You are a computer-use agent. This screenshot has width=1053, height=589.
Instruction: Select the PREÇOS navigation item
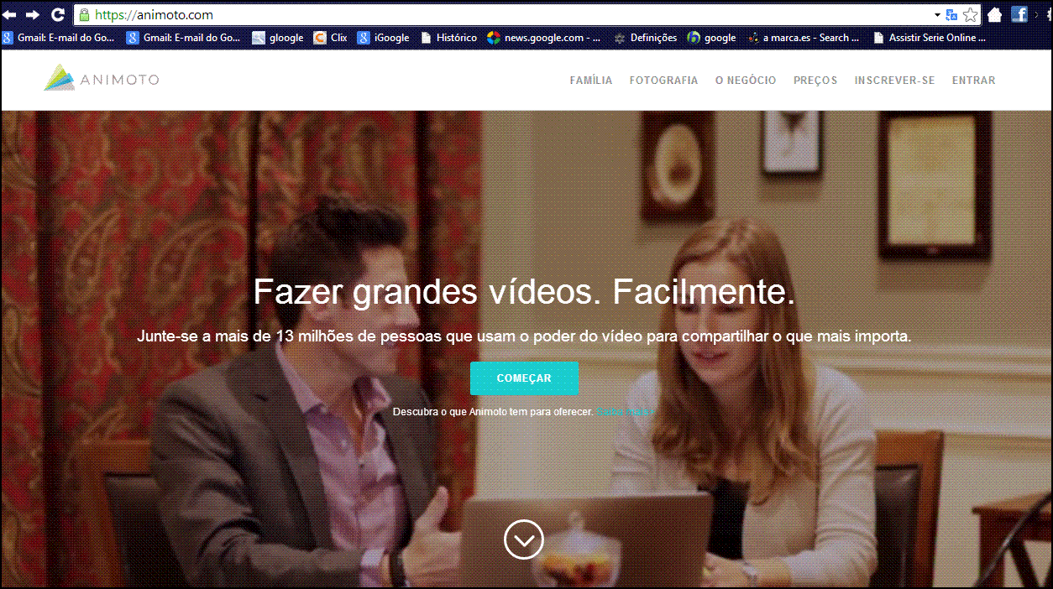(x=815, y=80)
